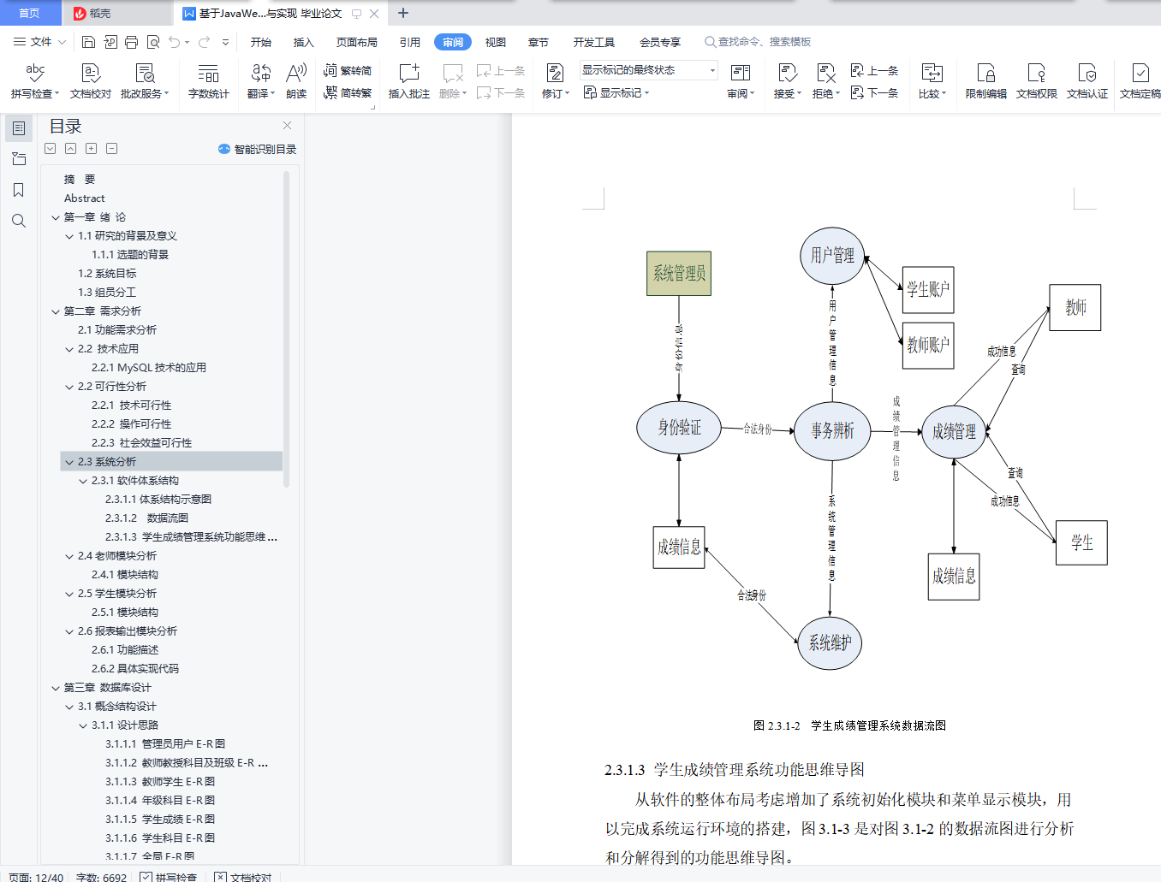Convert text with 繁转简

pos(348,71)
